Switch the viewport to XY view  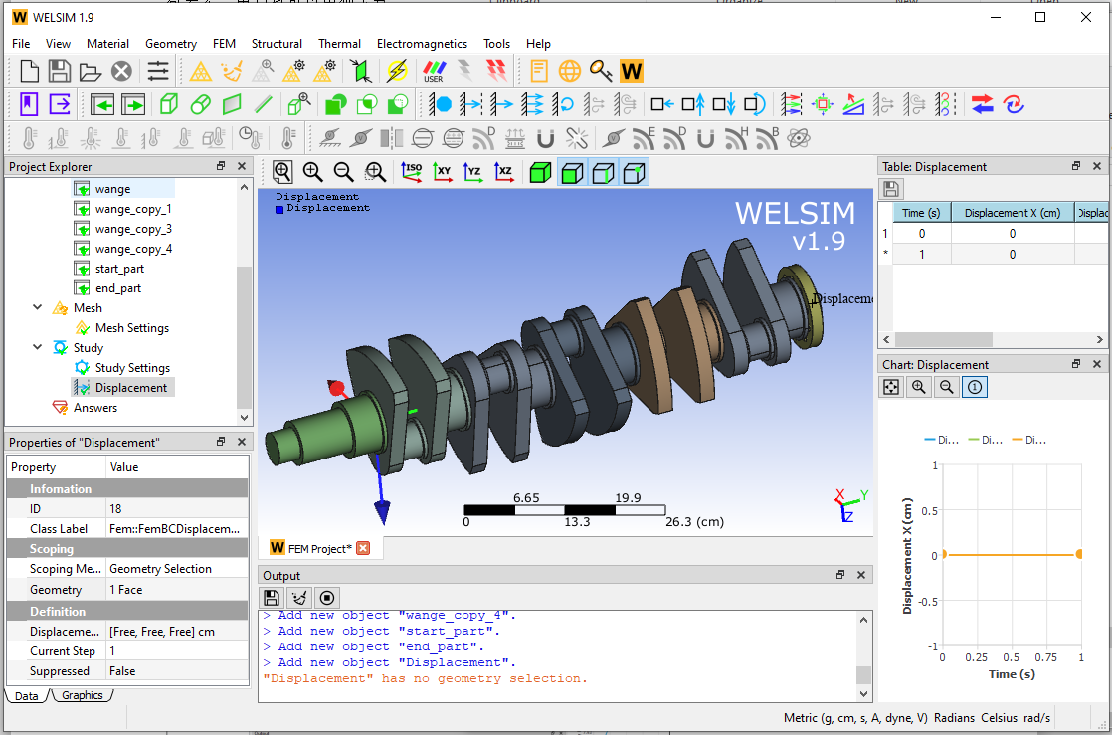click(x=443, y=173)
